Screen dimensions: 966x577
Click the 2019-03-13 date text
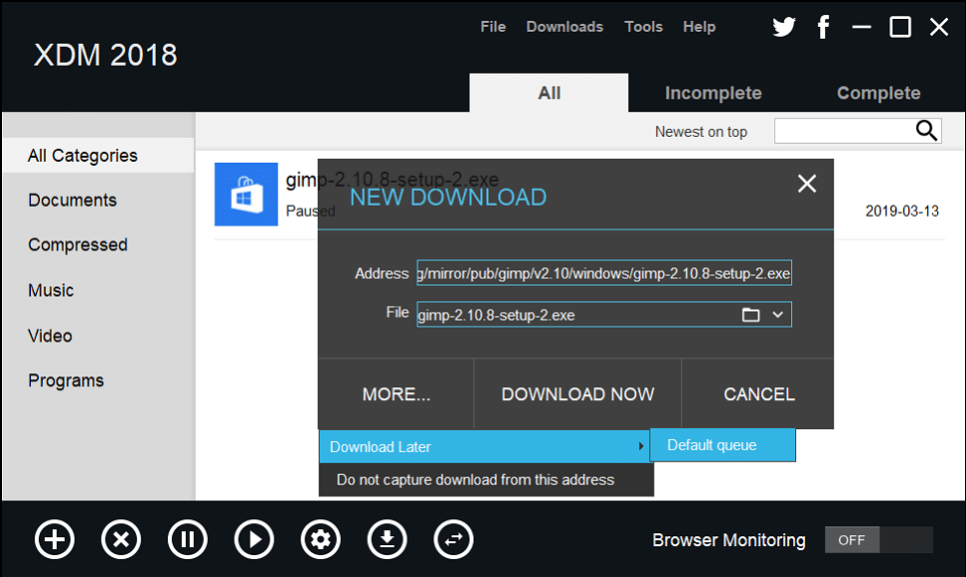point(902,212)
